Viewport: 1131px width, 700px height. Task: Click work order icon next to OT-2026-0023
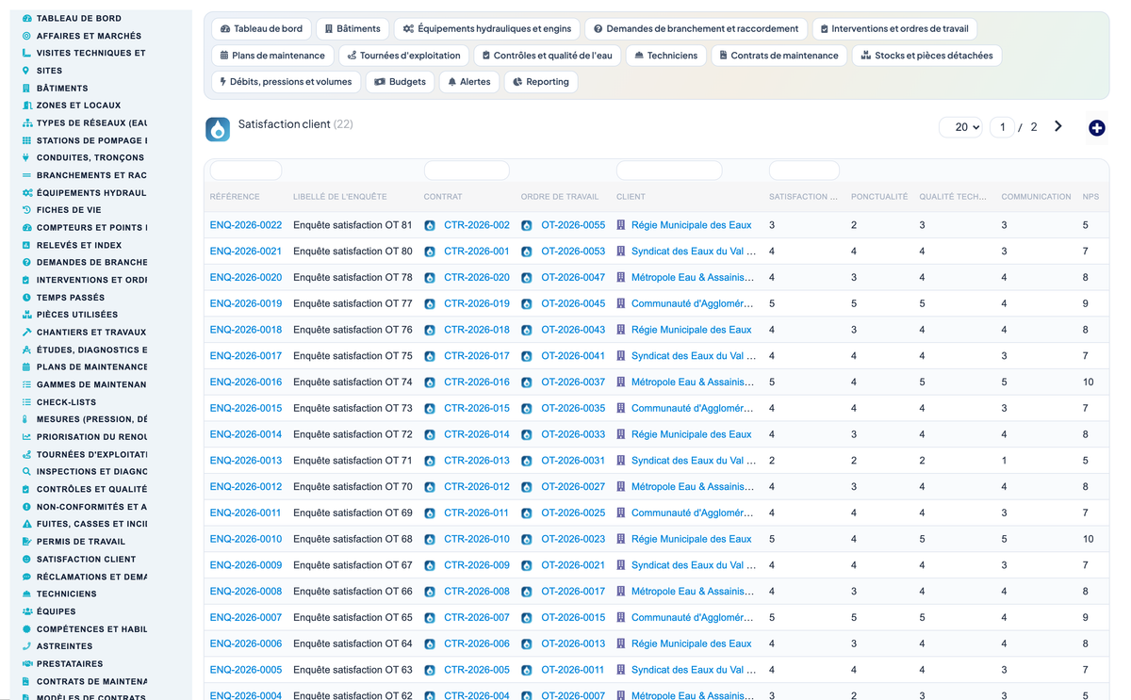coord(527,540)
